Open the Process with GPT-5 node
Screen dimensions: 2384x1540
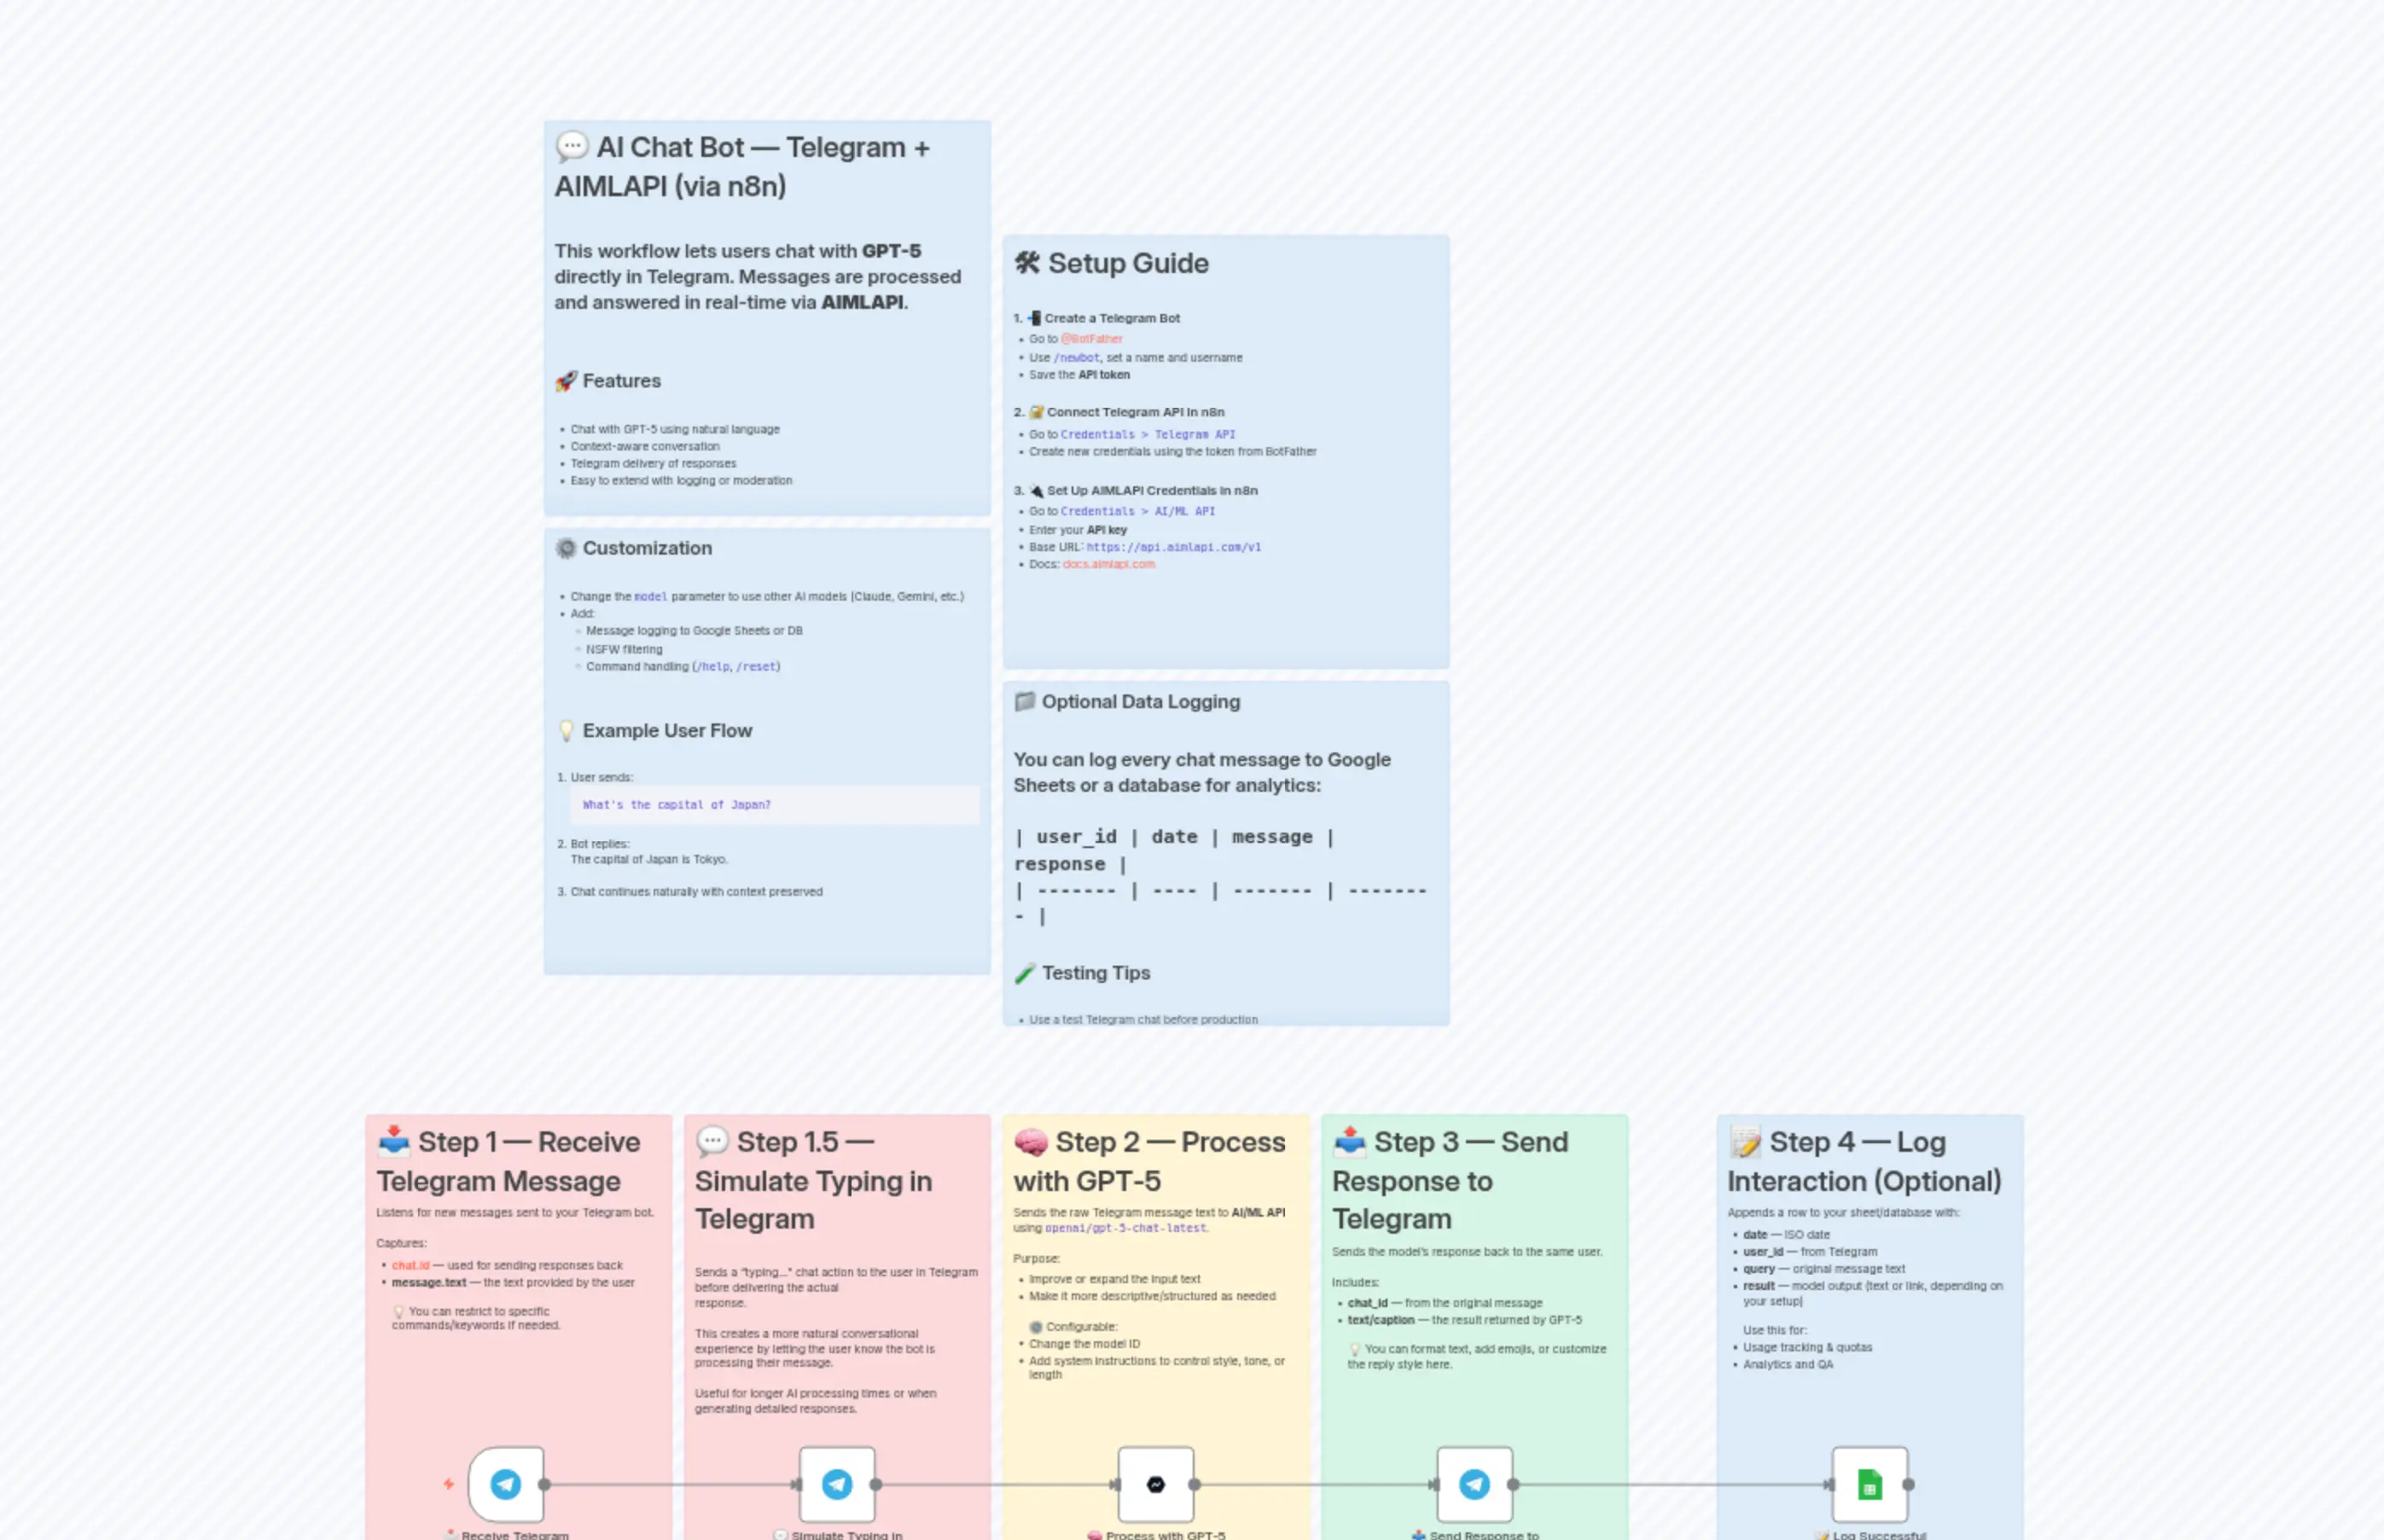(x=1156, y=1484)
